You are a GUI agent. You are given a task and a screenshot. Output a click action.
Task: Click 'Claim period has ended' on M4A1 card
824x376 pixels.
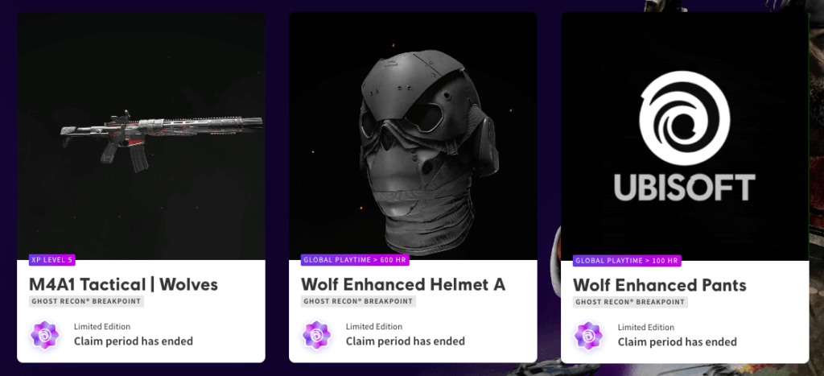tap(134, 341)
